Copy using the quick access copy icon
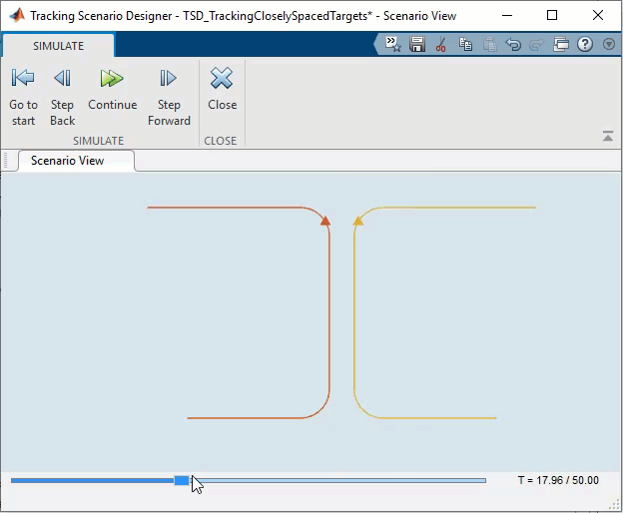The width and height of the screenshot is (623, 513). tap(465, 44)
